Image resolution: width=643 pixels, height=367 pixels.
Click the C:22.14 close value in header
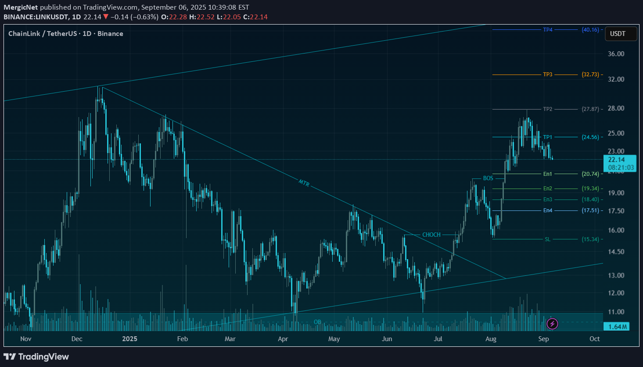tap(255, 17)
